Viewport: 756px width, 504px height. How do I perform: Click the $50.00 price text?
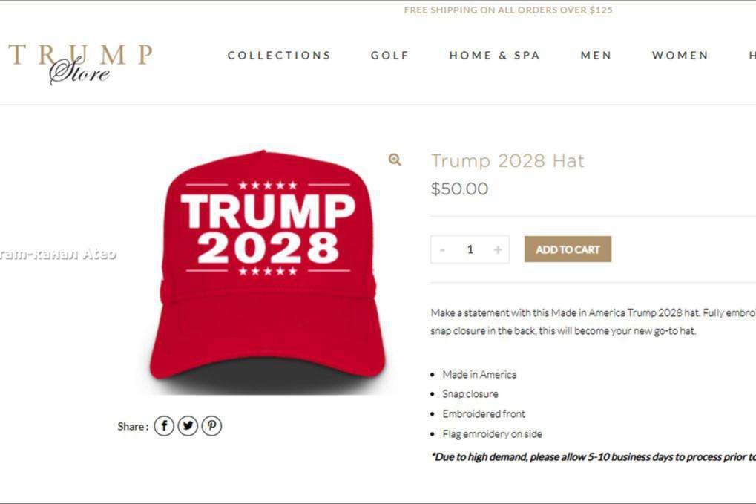pyautogui.click(x=459, y=189)
